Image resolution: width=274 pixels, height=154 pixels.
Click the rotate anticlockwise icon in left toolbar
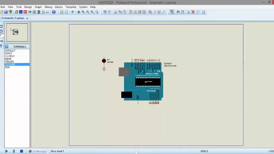click(1, 31)
